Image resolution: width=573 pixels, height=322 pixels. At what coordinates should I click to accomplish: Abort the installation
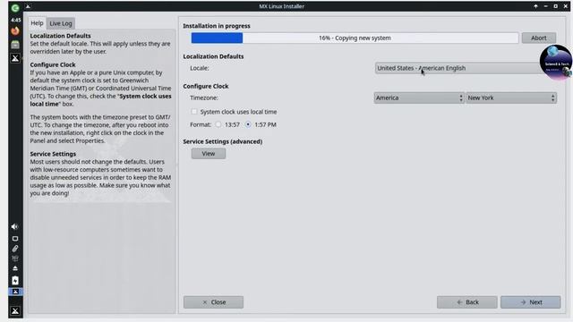[539, 38]
